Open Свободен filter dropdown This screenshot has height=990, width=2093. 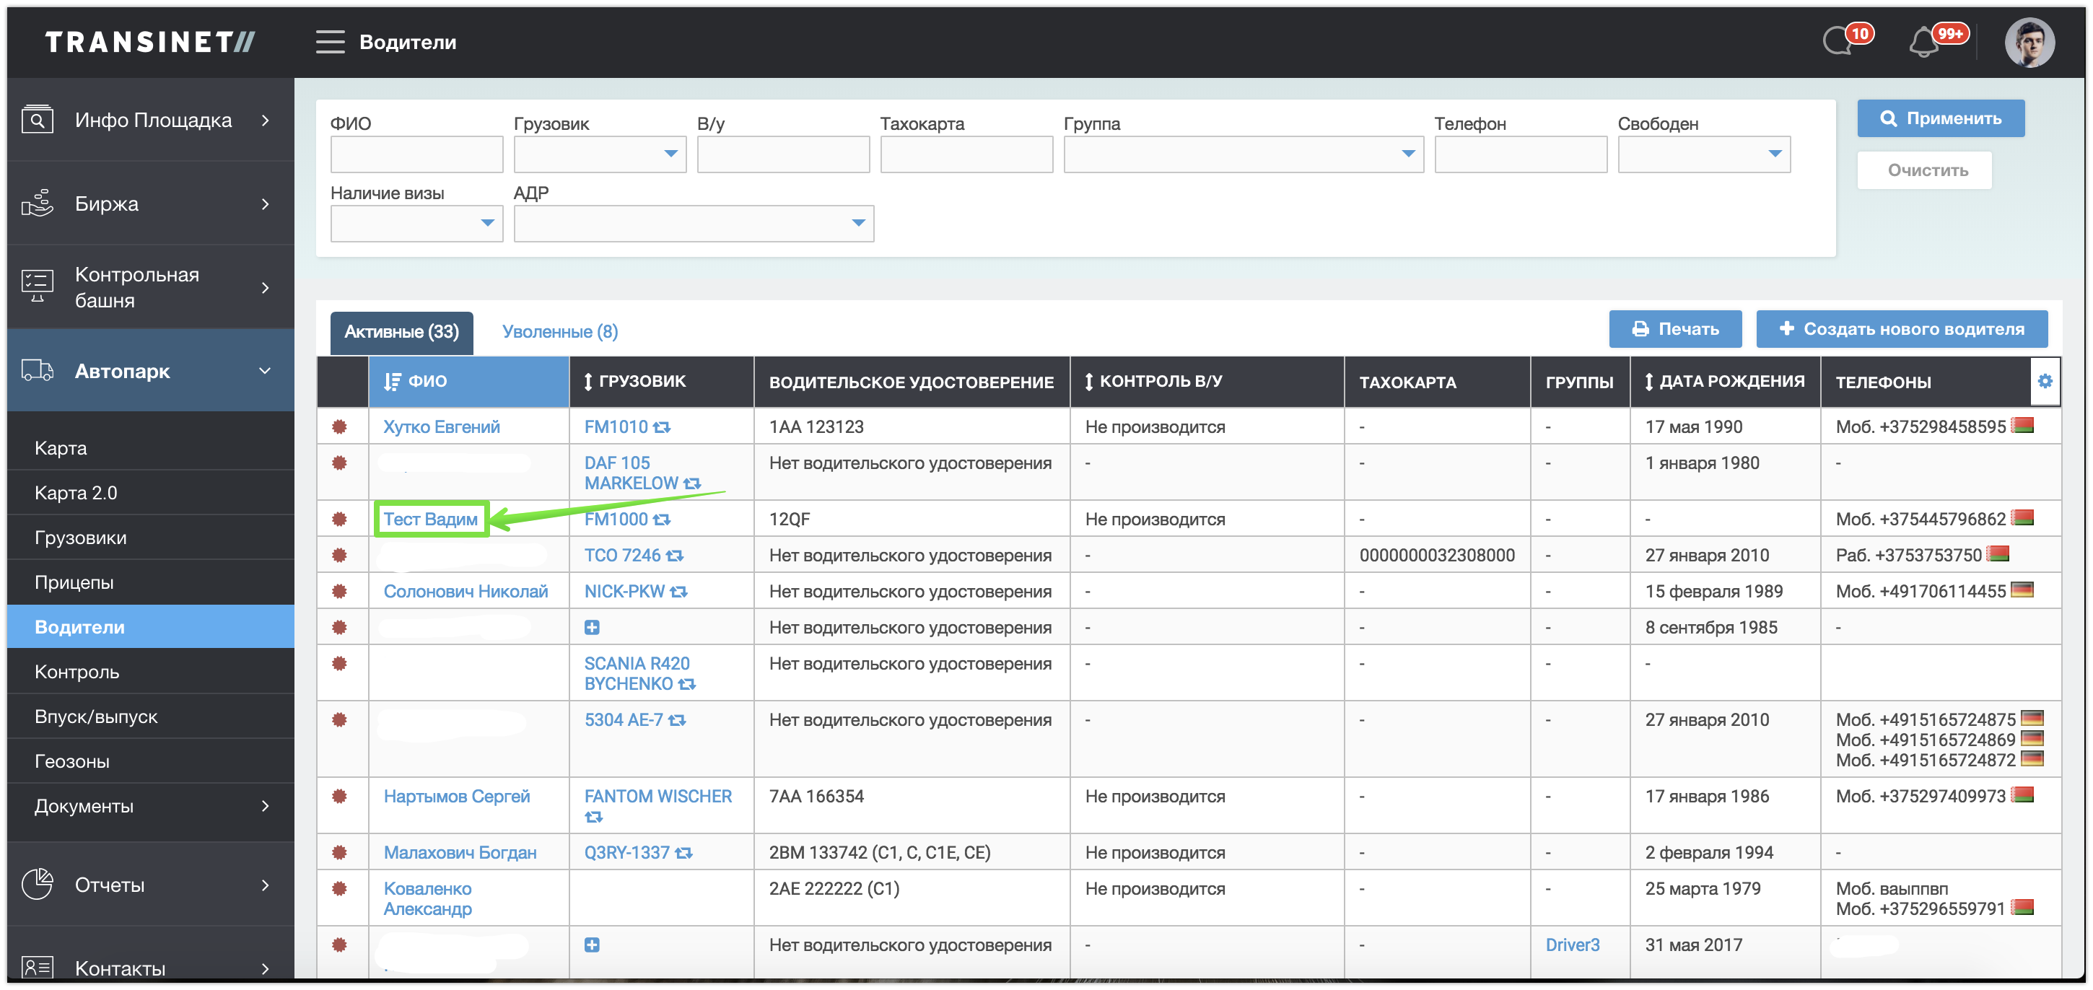pos(1704,154)
